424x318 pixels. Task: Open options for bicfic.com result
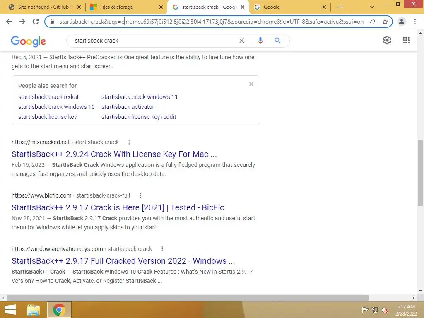[140, 195]
